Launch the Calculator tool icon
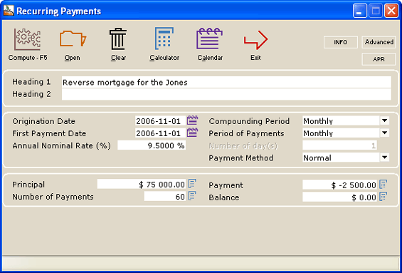Screen dimensions: 402x273 click(164, 38)
